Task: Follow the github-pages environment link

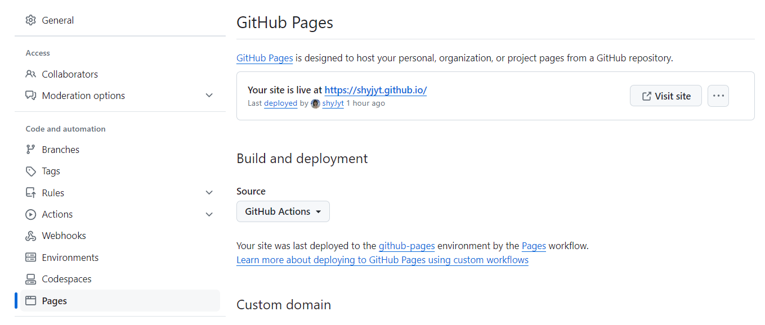Action: [406, 246]
